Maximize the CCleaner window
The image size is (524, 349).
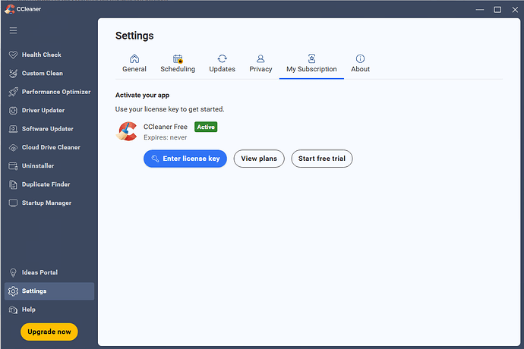pos(497,10)
